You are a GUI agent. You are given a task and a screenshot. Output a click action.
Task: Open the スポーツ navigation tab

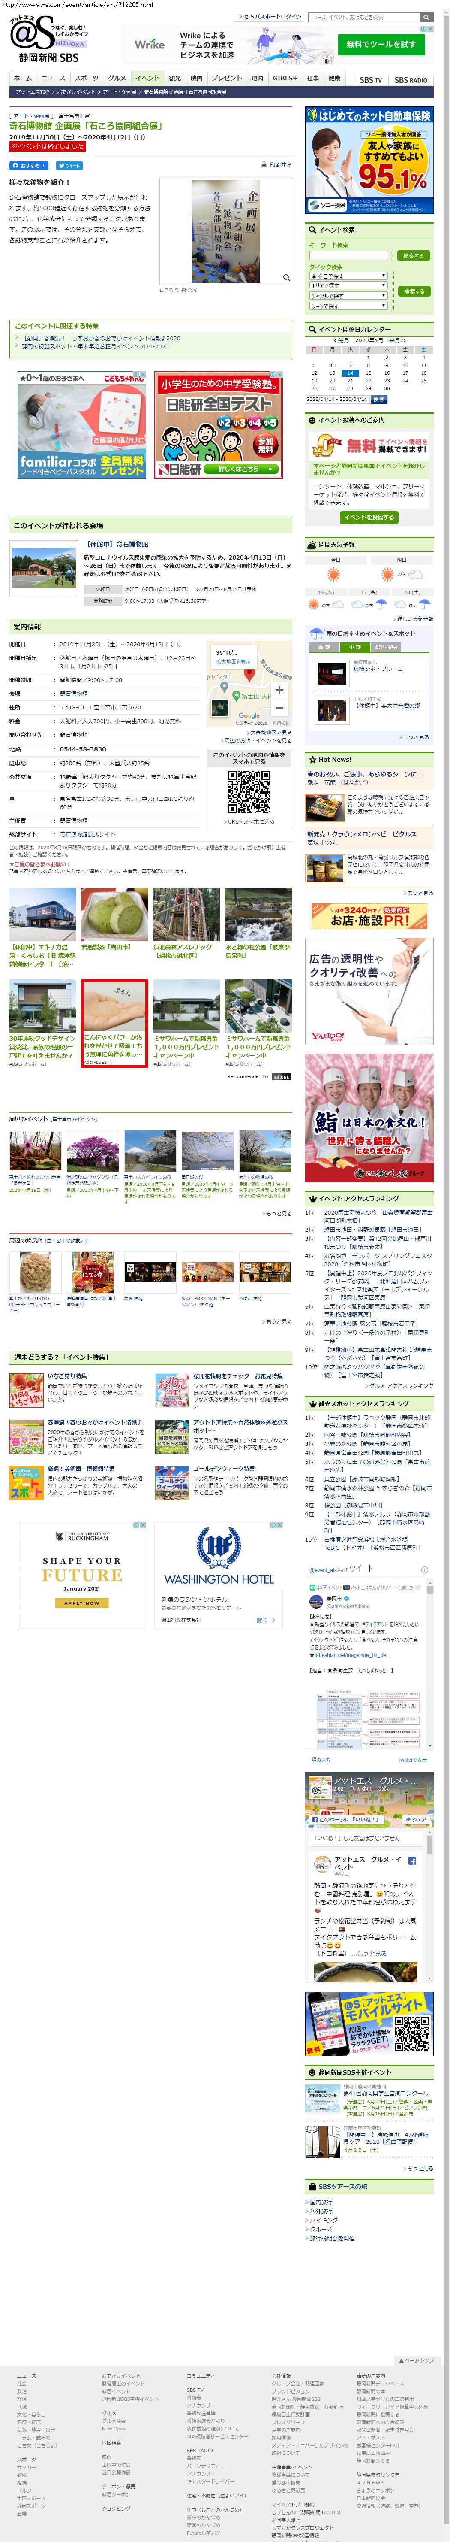[x=87, y=78]
